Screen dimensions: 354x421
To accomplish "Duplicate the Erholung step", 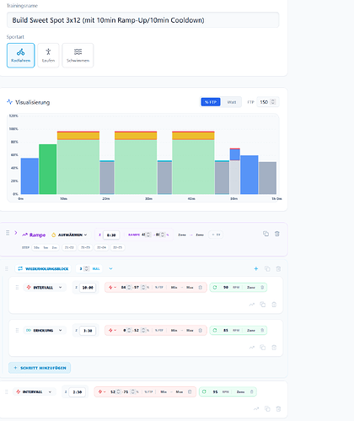I will 263,348.
